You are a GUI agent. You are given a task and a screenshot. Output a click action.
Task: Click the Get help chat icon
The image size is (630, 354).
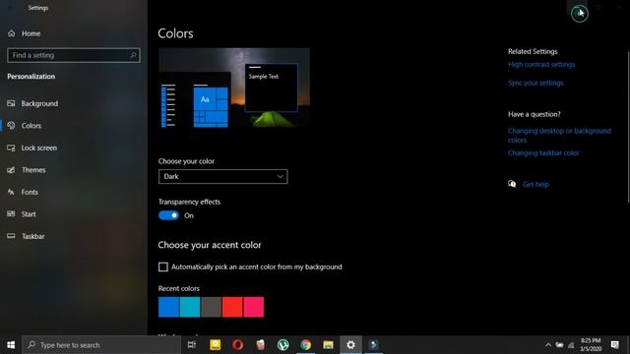tap(512, 184)
